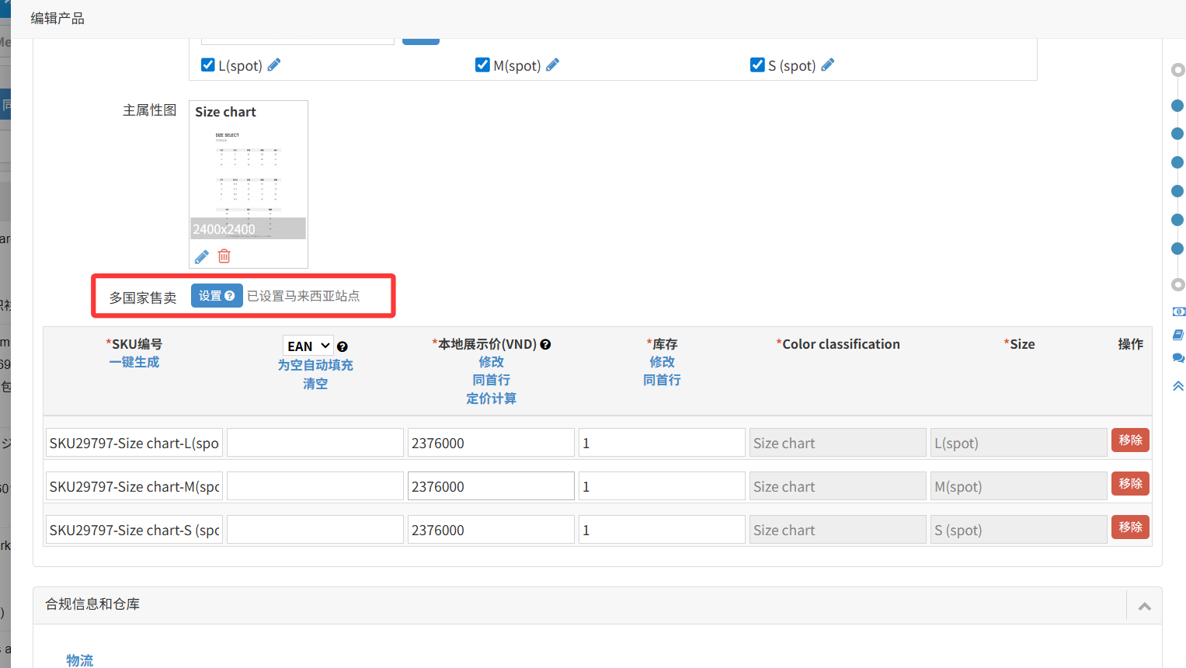Click the pencil icon beside S (spot)
This screenshot has height=668, width=1186.
pos(828,65)
